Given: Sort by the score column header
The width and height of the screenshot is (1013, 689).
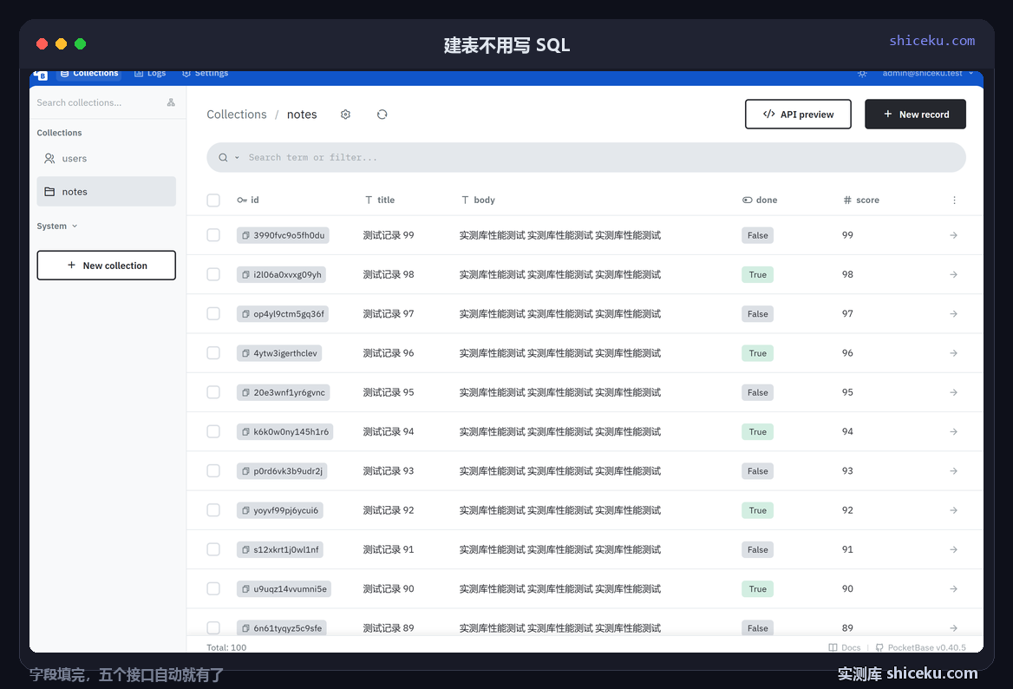Looking at the screenshot, I should tap(861, 200).
